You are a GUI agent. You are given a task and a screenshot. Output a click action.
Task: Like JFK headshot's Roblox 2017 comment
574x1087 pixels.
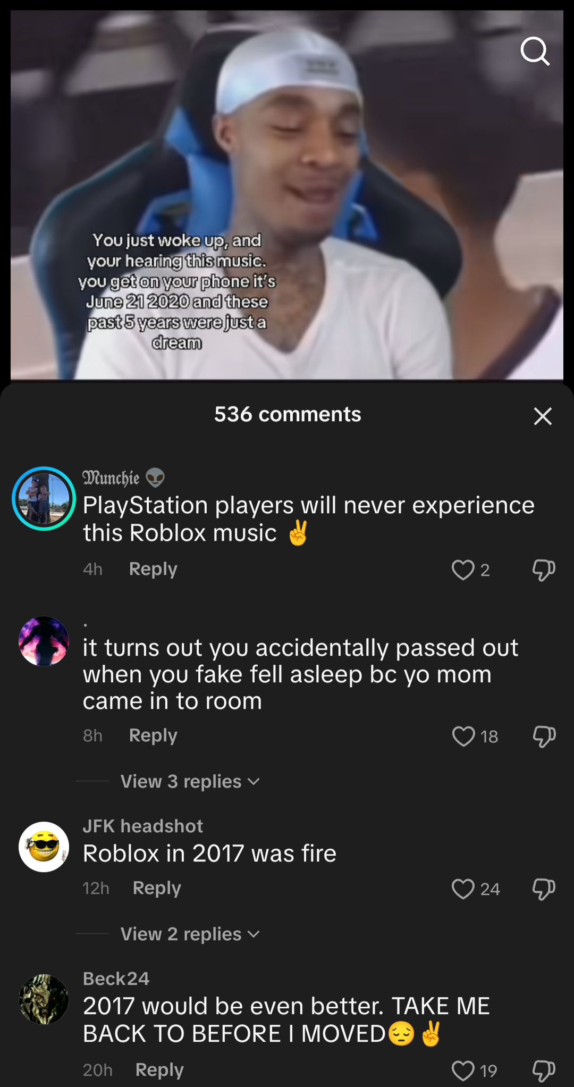463,889
